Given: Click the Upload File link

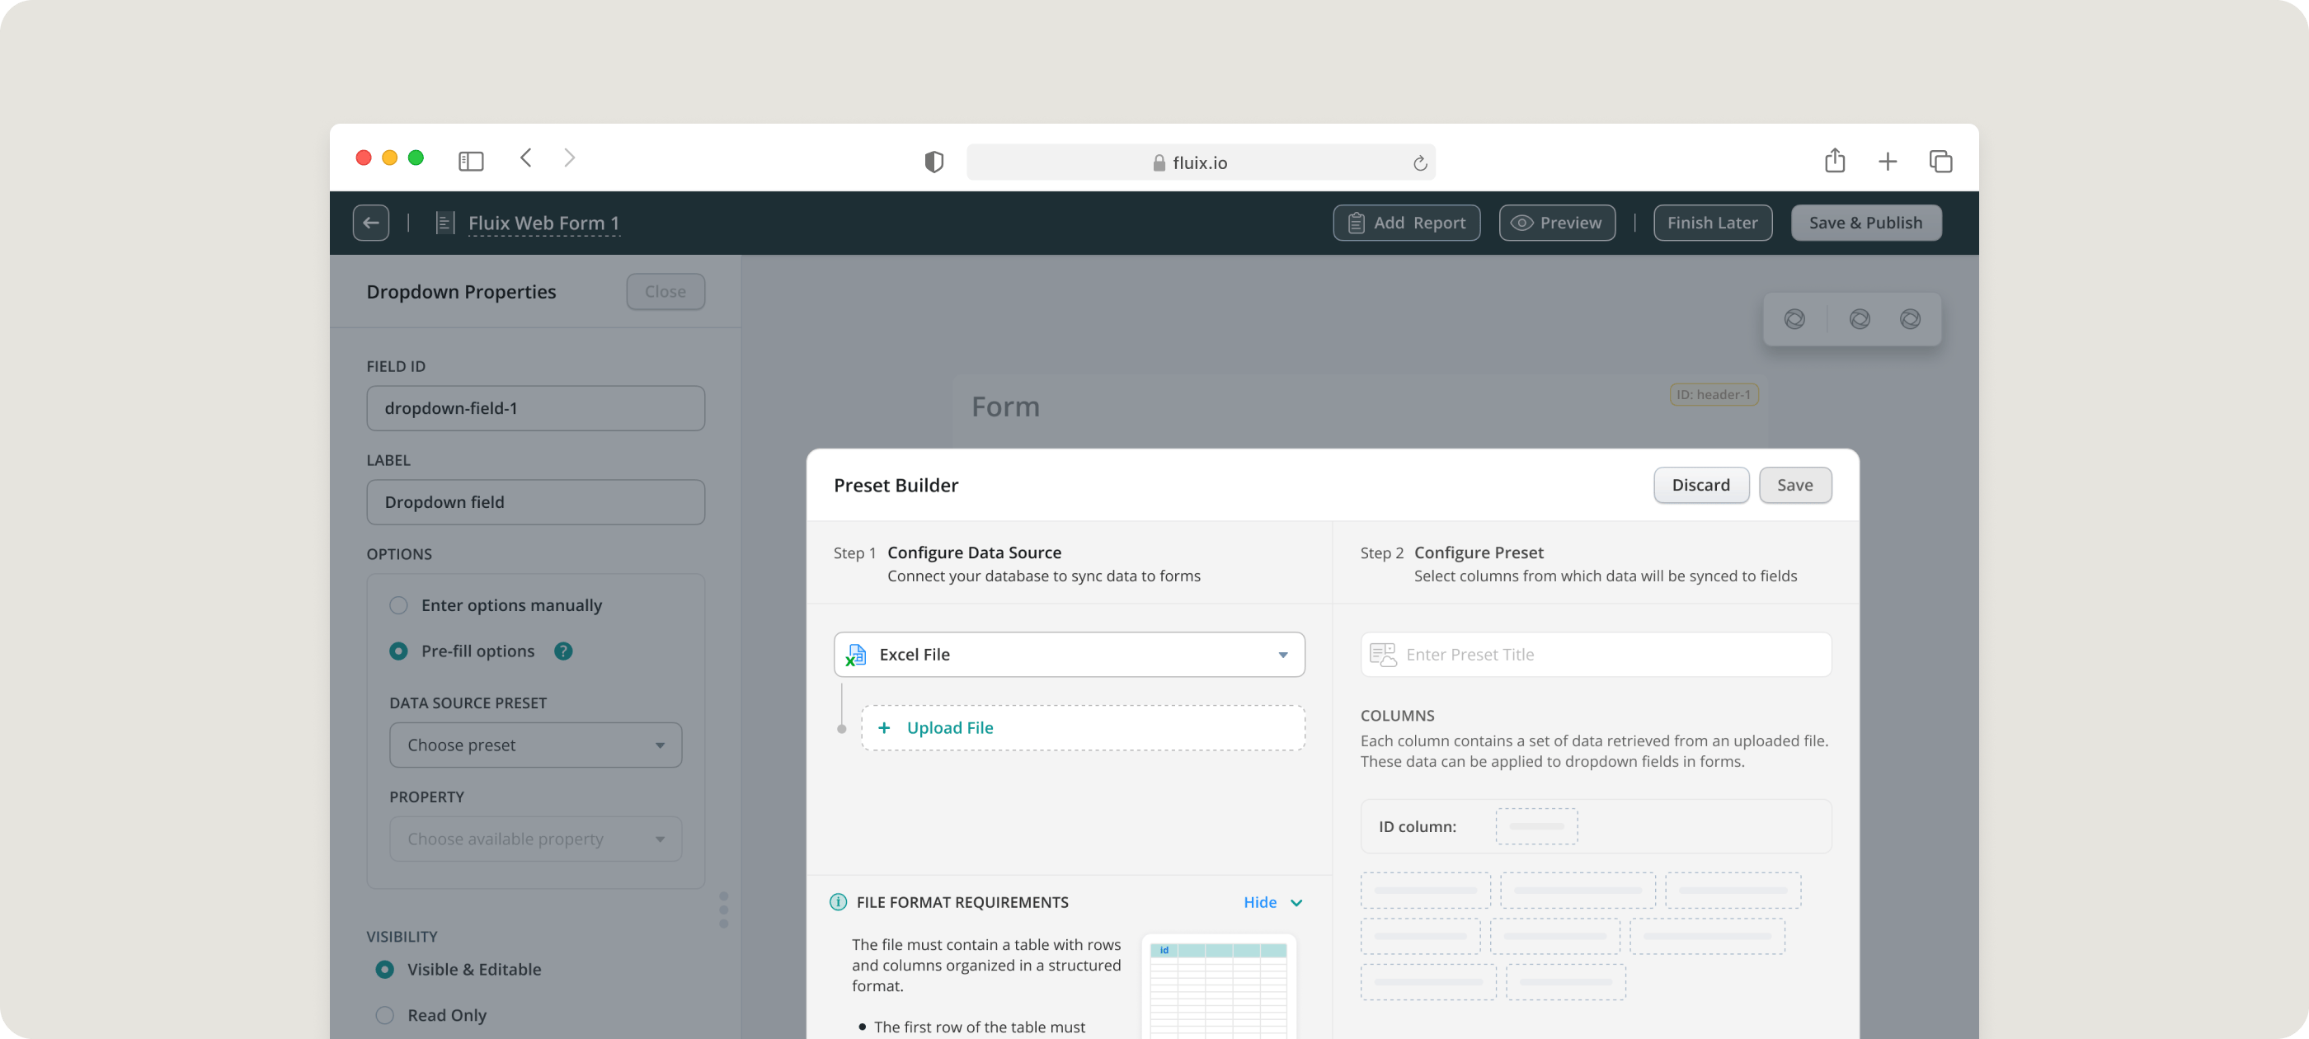Looking at the screenshot, I should pos(949,728).
